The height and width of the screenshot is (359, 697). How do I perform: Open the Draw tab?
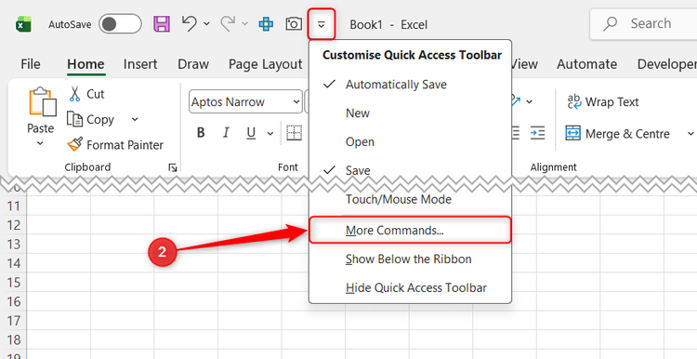193,64
